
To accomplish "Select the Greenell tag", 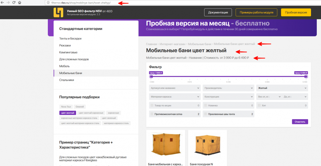I will pyautogui.click(x=80, y=107).
